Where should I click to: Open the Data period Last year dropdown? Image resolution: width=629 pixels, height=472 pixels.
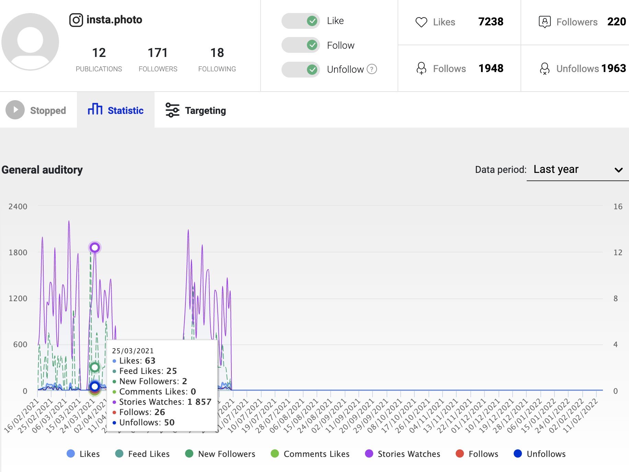pyautogui.click(x=577, y=169)
